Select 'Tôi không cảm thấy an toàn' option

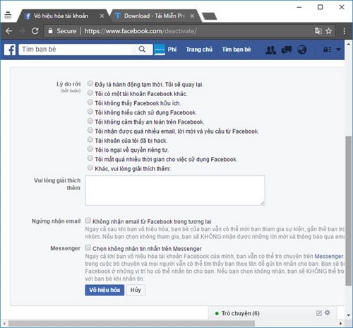90,121
